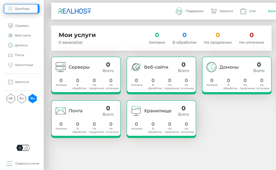The image size is (276, 170).
Task: Switch language to English (En)
Action: point(21,99)
